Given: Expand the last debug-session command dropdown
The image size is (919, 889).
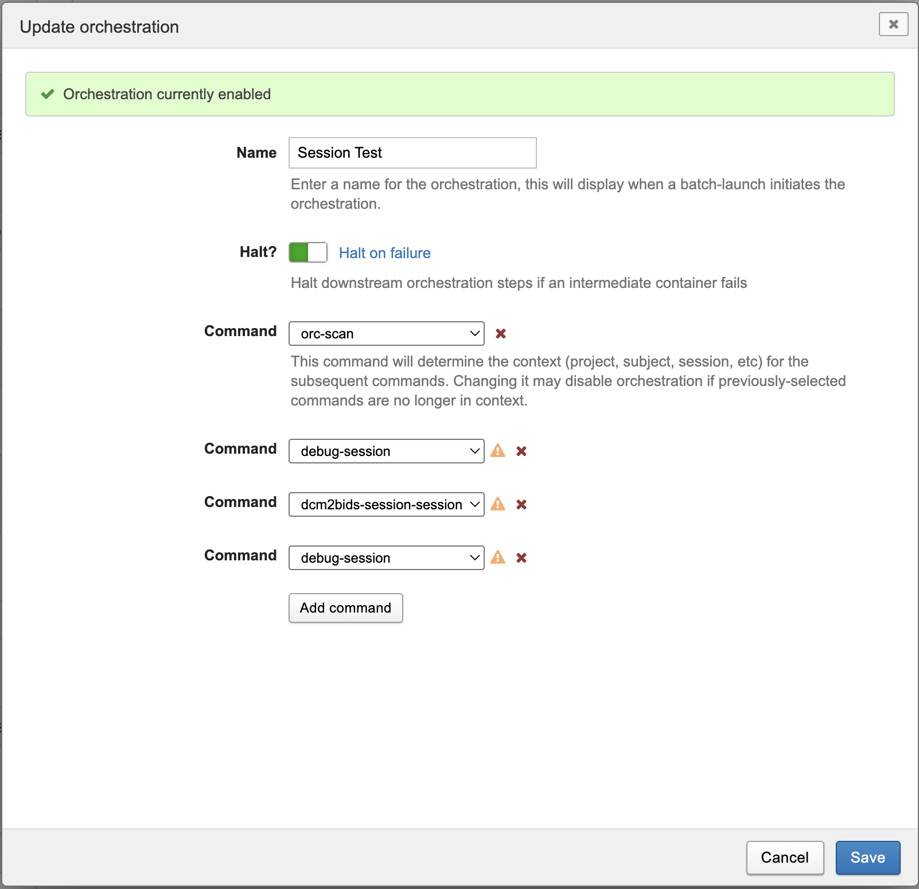Looking at the screenshot, I should click(x=386, y=558).
